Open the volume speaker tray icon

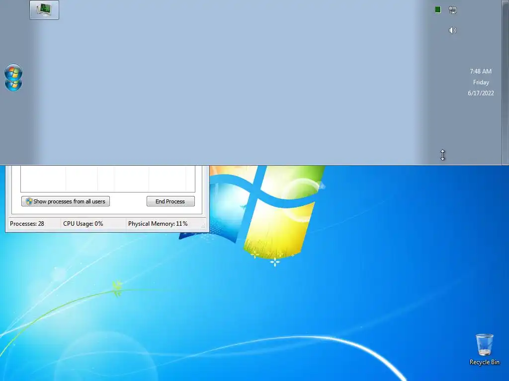[452, 30]
